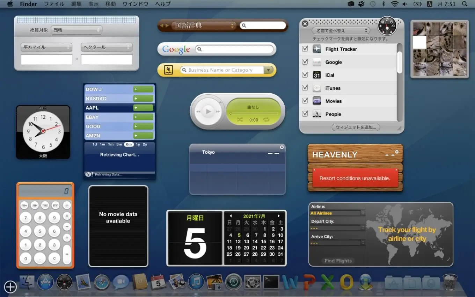This screenshot has height=297, width=475.
Task: Open the ファイル menu
Action: [54, 4]
